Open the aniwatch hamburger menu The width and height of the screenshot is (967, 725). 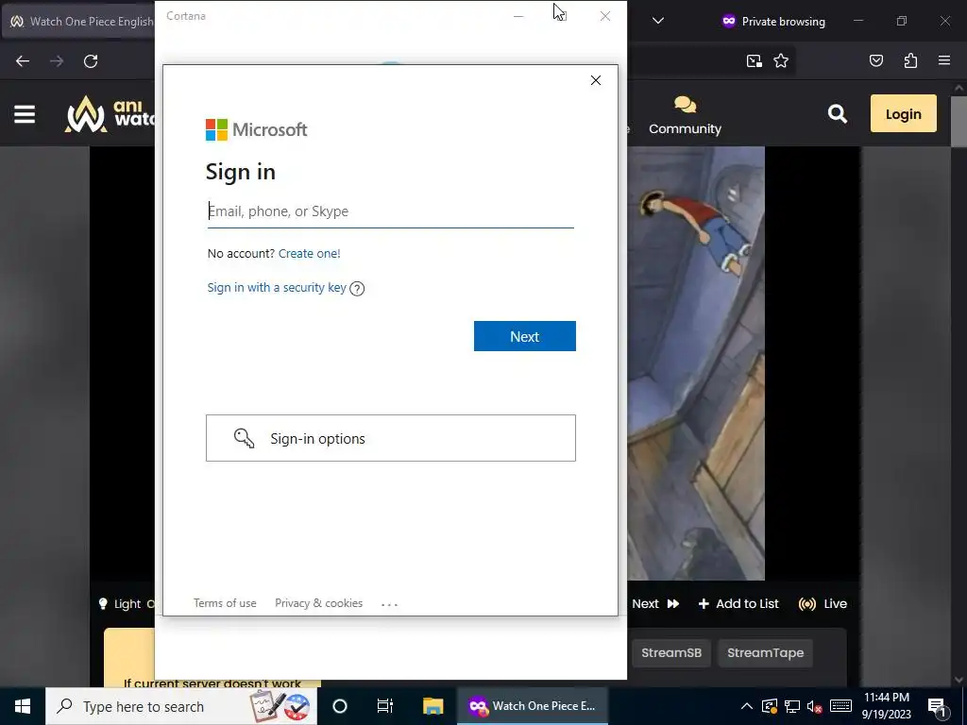(x=25, y=114)
